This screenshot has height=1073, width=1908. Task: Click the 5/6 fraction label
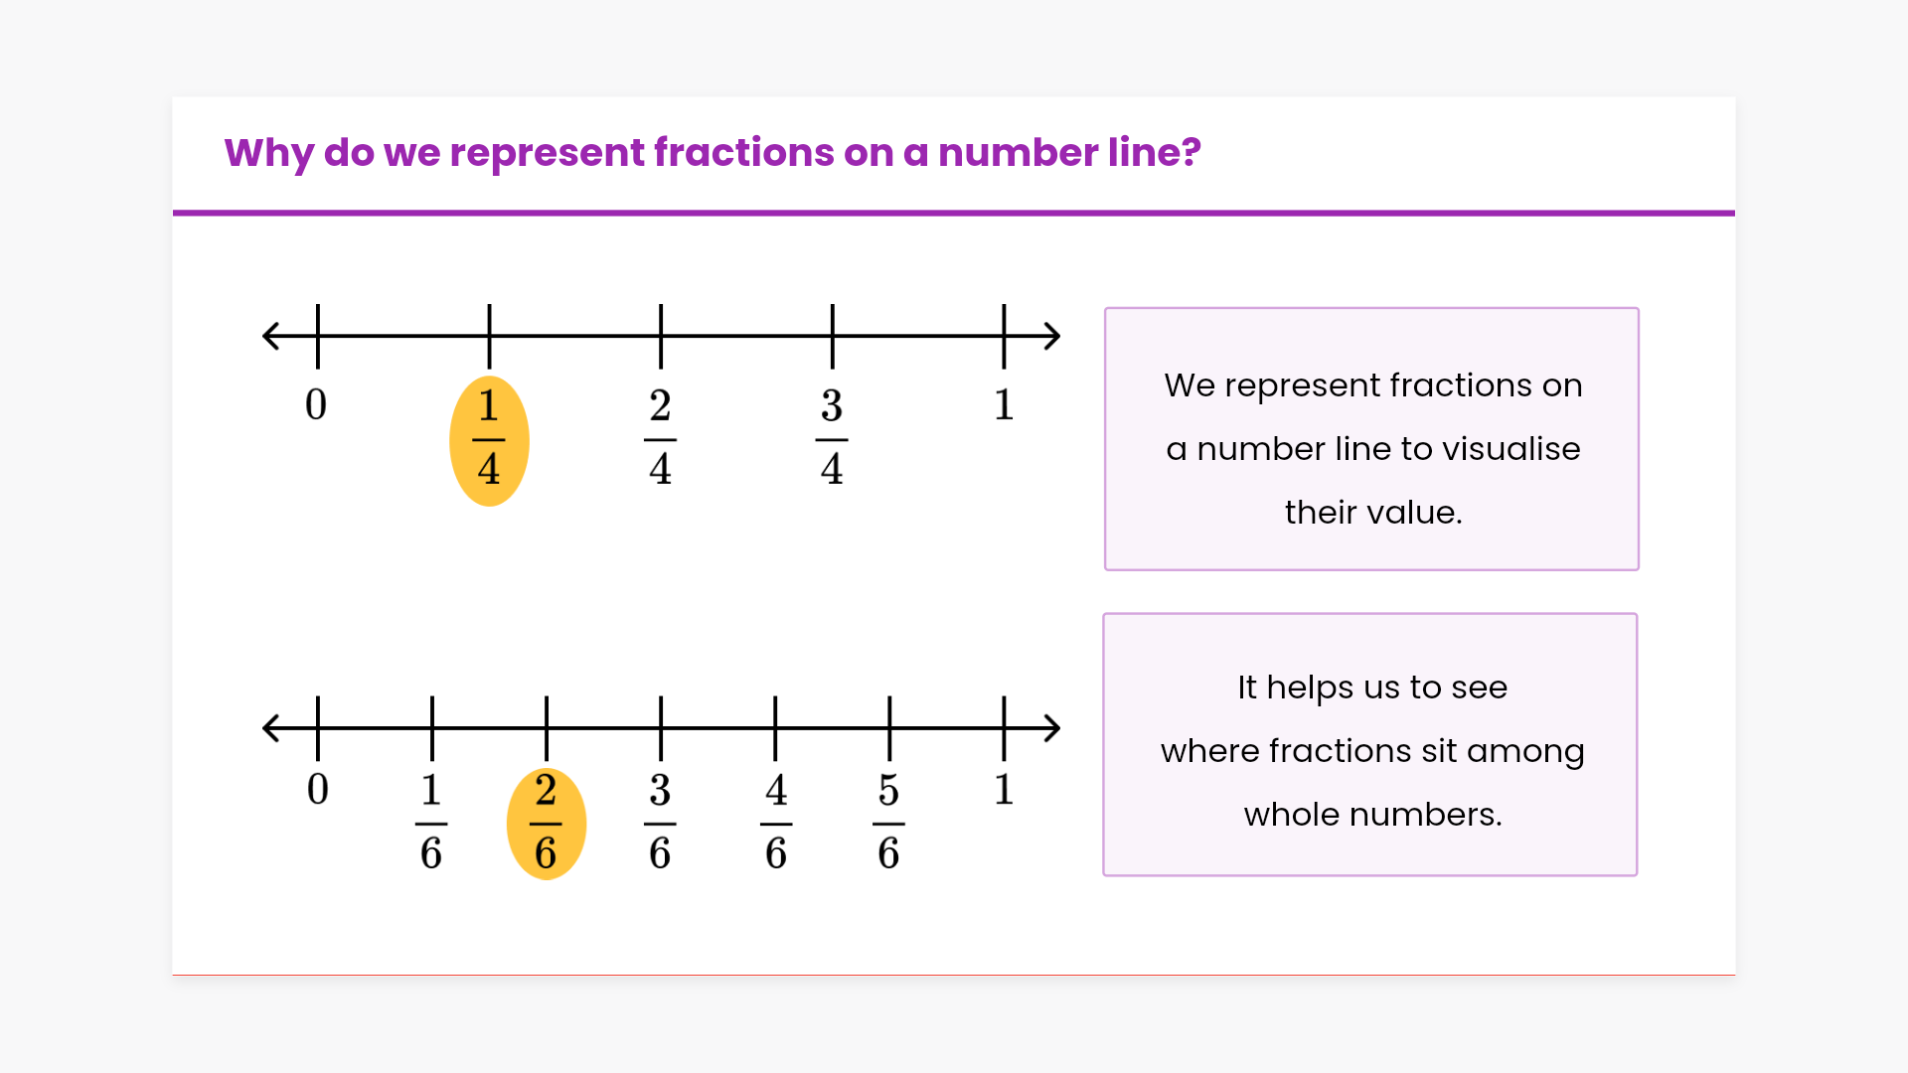pyautogui.click(x=888, y=823)
